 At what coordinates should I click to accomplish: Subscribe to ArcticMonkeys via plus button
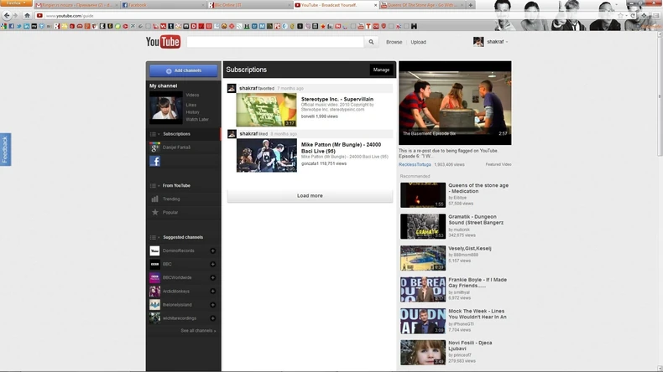[212, 292]
